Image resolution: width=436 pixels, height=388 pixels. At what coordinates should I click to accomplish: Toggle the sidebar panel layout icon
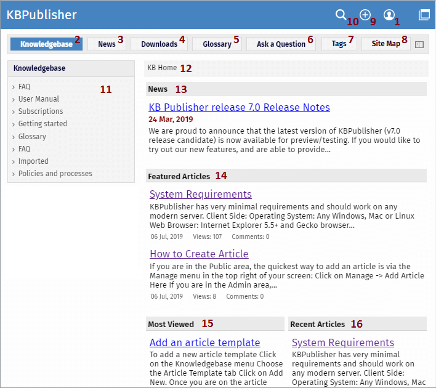point(419,44)
